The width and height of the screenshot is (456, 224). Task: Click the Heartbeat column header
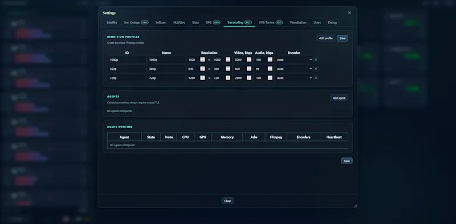(334, 137)
